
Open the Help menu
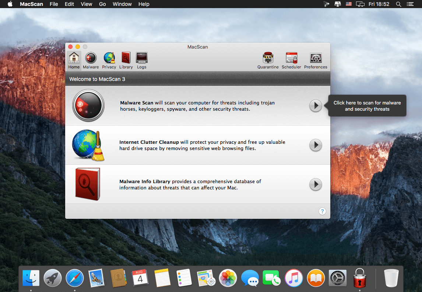pos(144,4)
